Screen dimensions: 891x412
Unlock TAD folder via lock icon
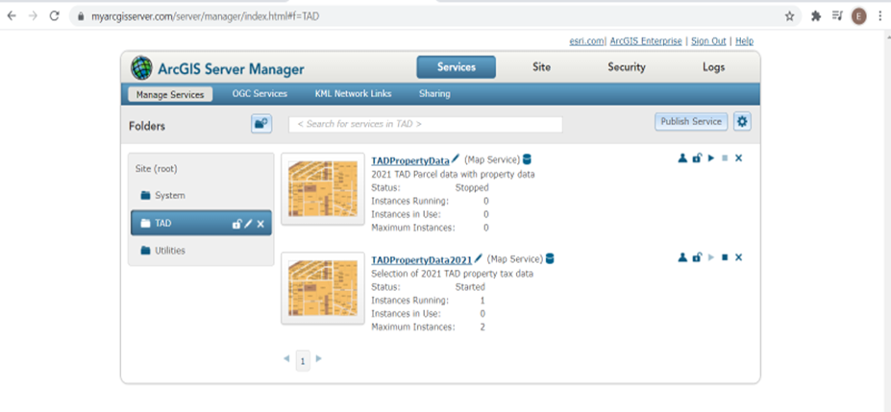click(x=236, y=224)
